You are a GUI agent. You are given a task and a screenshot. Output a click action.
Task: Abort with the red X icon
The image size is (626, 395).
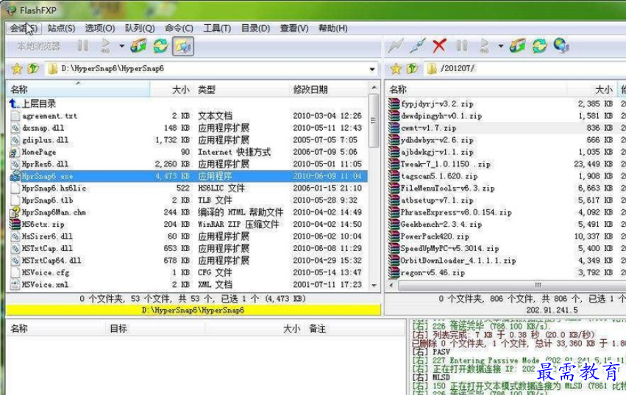439,46
